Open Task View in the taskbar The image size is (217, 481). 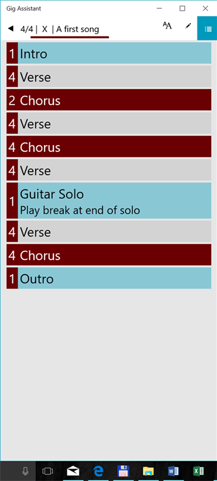tap(48, 471)
